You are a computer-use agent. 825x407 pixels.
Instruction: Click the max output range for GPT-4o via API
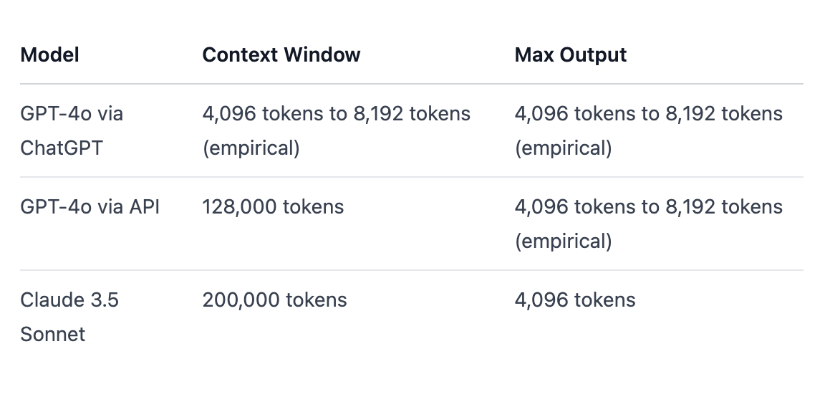648,207
